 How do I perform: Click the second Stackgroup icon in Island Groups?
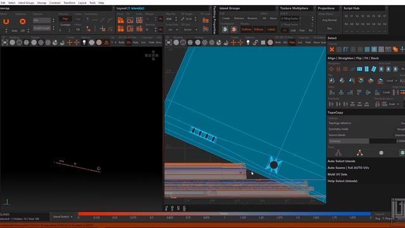pyautogui.click(x=234, y=29)
